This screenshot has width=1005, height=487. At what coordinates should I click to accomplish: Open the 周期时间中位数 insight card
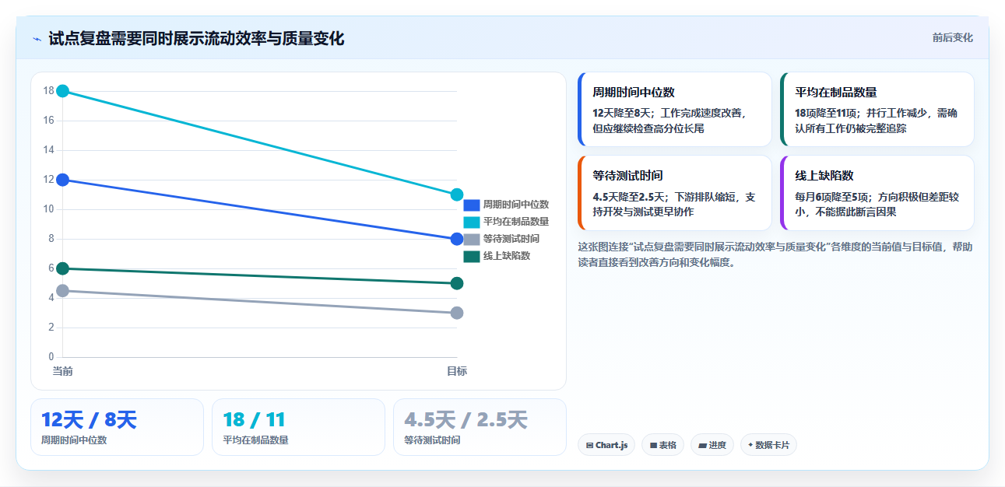click(x=675, y=109)
